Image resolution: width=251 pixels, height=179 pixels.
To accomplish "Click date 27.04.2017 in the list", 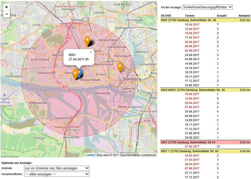I will [192, 146].
